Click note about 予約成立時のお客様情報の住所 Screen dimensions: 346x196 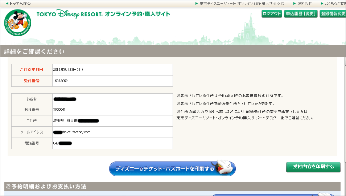tap(230, 96)
